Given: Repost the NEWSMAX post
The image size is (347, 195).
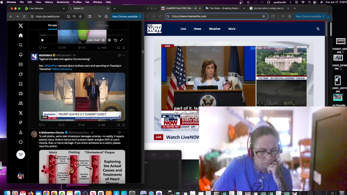Looking at the screenshot, I should [x=62, y=125].
